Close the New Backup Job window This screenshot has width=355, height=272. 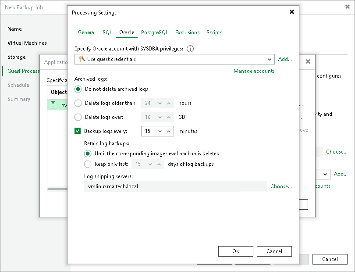click(347, 7)
